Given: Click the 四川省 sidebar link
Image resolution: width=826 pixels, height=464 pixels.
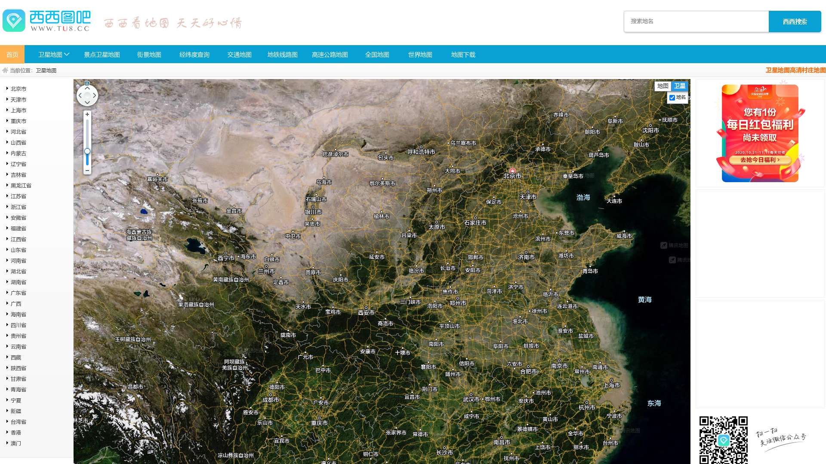Looking at the screenshot, I should (18, 325).
